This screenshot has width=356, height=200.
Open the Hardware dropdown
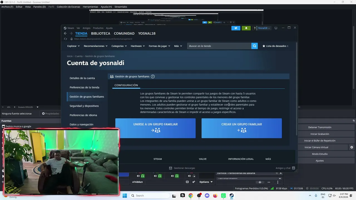click(138, 46)
